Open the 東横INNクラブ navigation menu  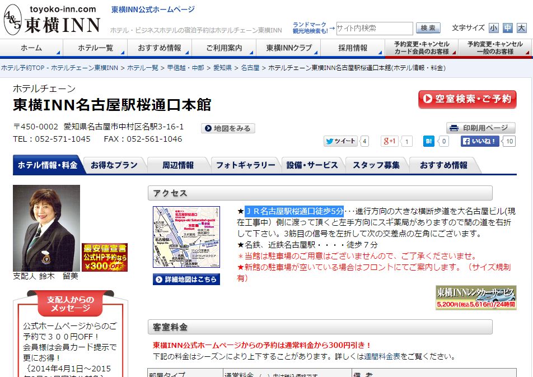288,48
